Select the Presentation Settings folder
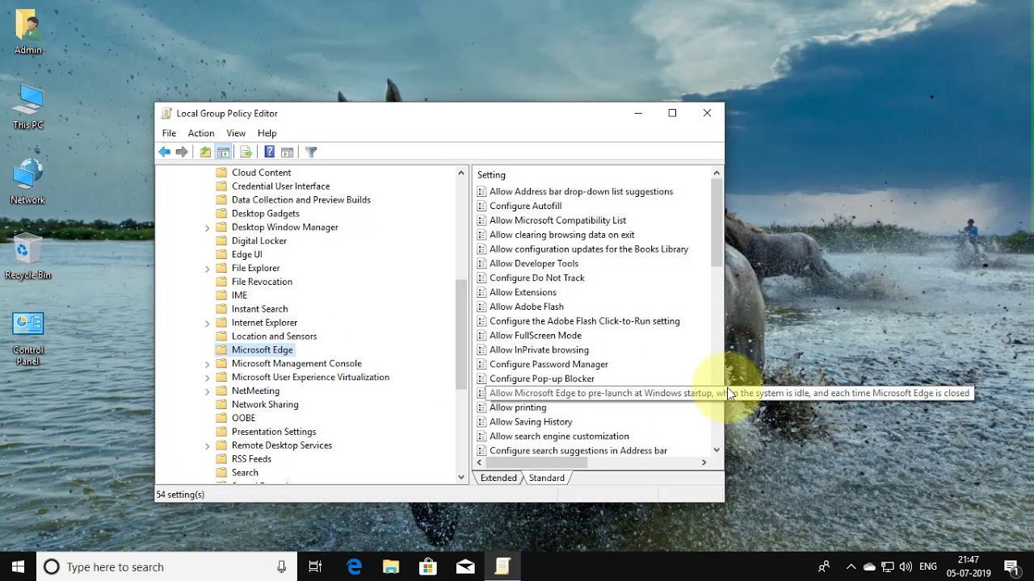The width and height of the screenshot is (1034, 581). [x=274, y=432]
